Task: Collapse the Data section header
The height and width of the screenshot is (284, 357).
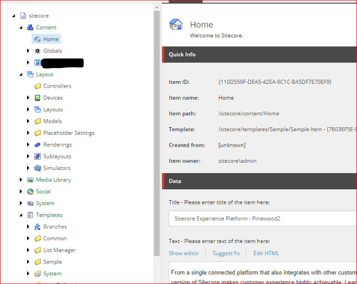Action: coord(259,181)
